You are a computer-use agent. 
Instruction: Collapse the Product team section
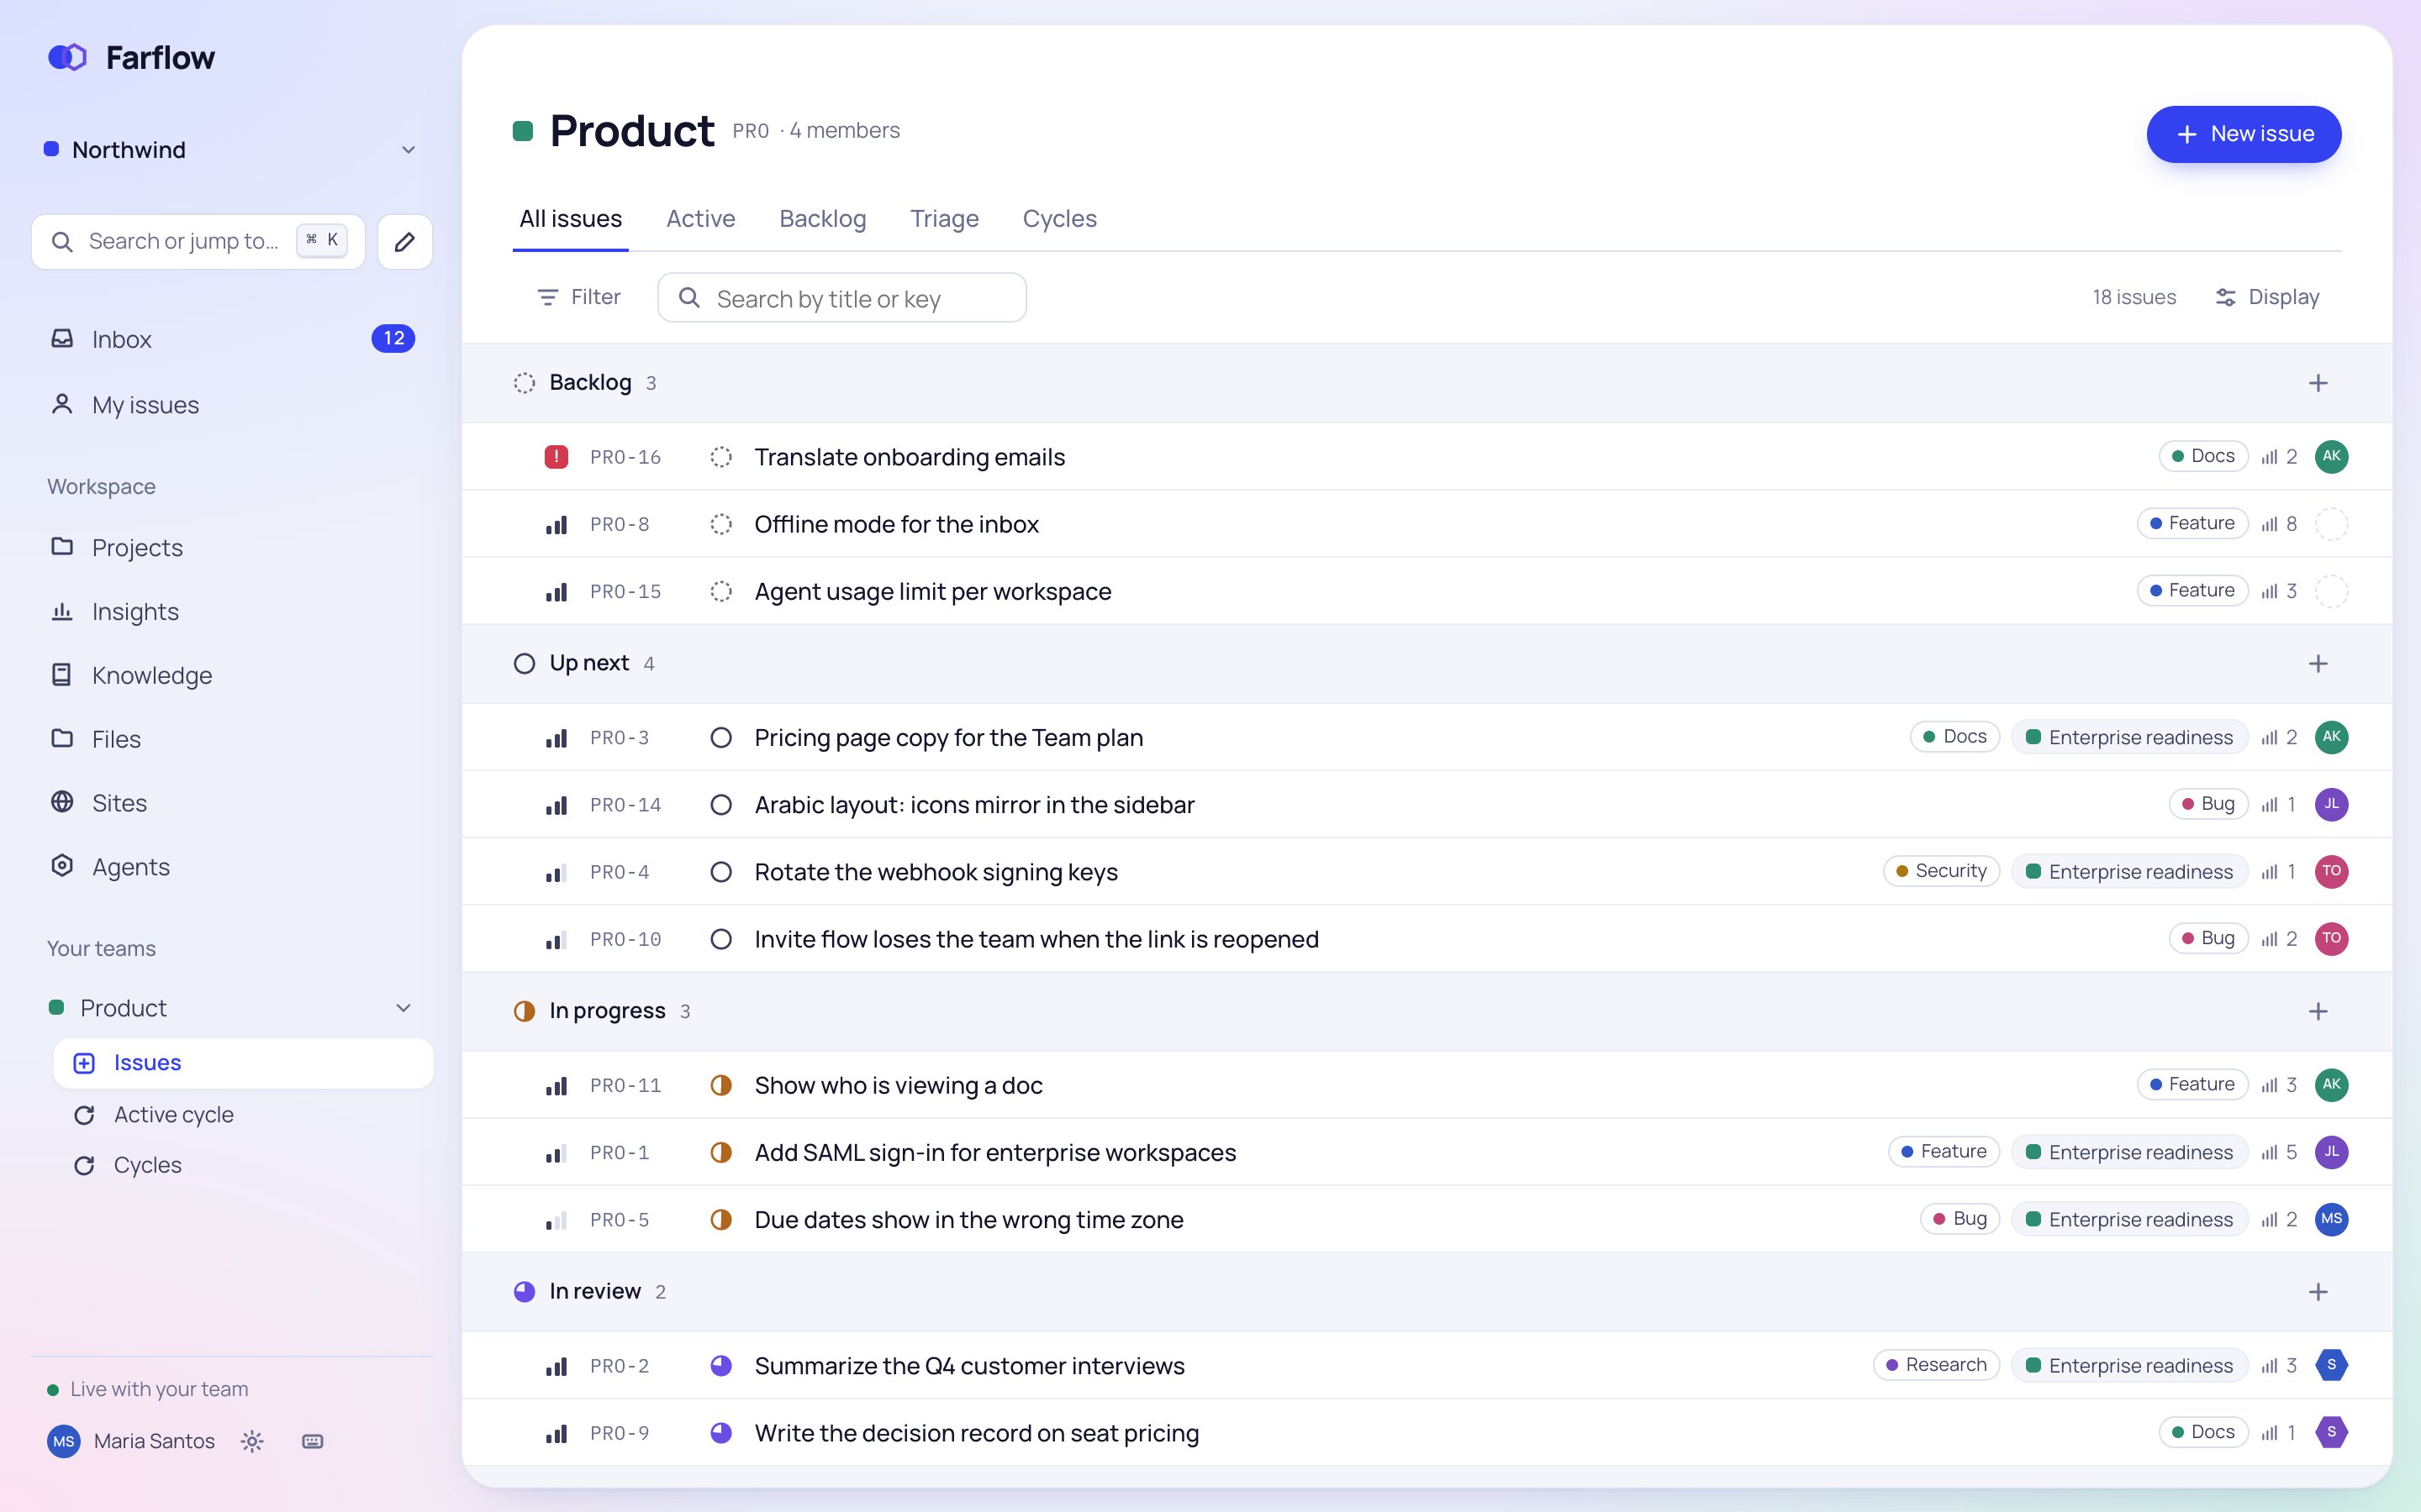403,1008
